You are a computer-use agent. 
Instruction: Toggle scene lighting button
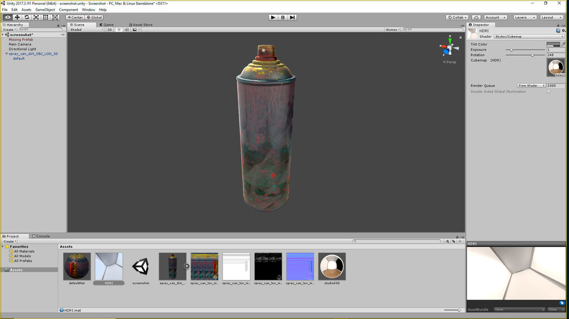tap(119, 30)
